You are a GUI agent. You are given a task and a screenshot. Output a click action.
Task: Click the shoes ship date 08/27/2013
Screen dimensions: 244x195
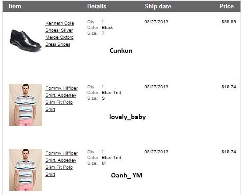156,22
